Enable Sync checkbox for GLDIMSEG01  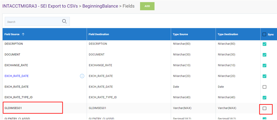click(264, 108)
